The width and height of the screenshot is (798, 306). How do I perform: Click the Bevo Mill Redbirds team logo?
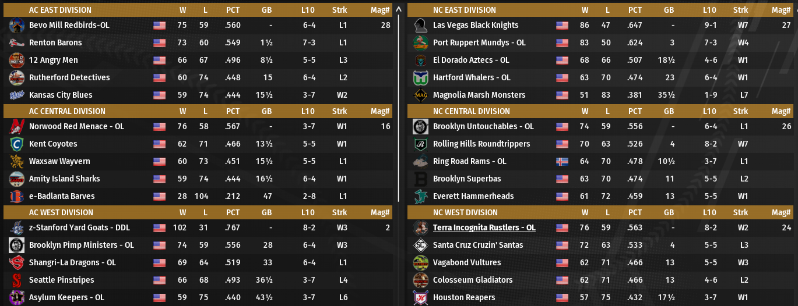point(16,26)
